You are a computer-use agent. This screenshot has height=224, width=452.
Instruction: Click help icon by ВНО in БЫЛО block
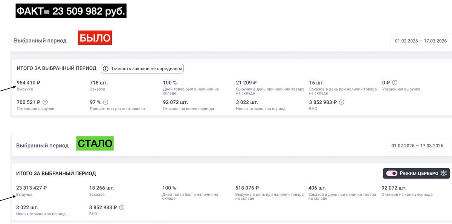(x=342, y=102)
